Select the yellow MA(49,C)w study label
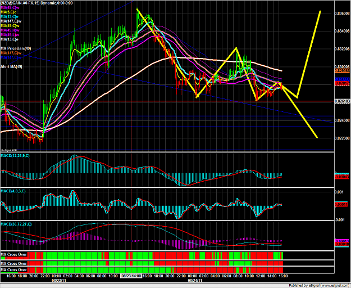The image size is (351, 288). click(10, 25)
